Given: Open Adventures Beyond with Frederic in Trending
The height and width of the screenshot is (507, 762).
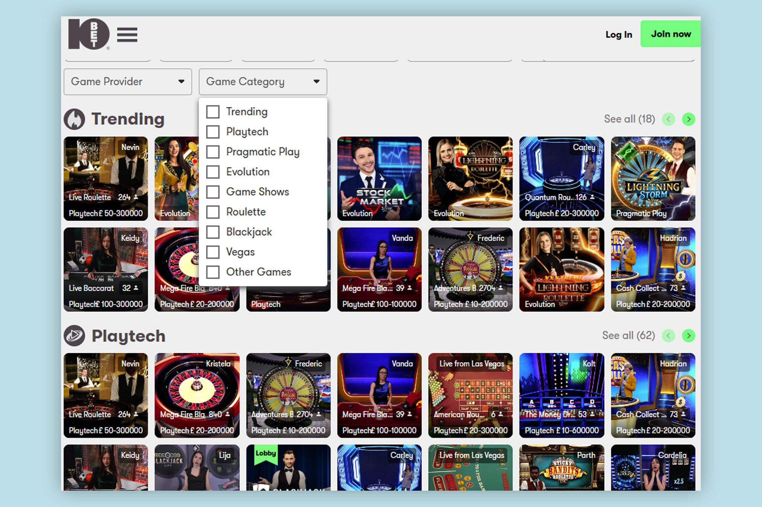Looking at the screenshot, I should 470,270.
